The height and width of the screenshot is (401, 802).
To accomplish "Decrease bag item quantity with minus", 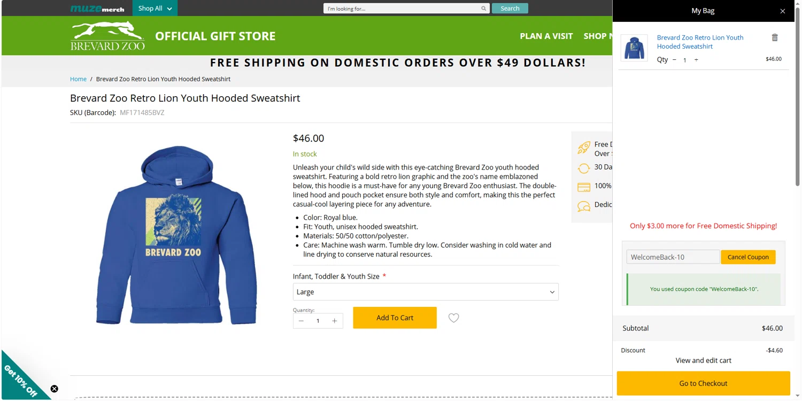I will click(x=674, y=60).
